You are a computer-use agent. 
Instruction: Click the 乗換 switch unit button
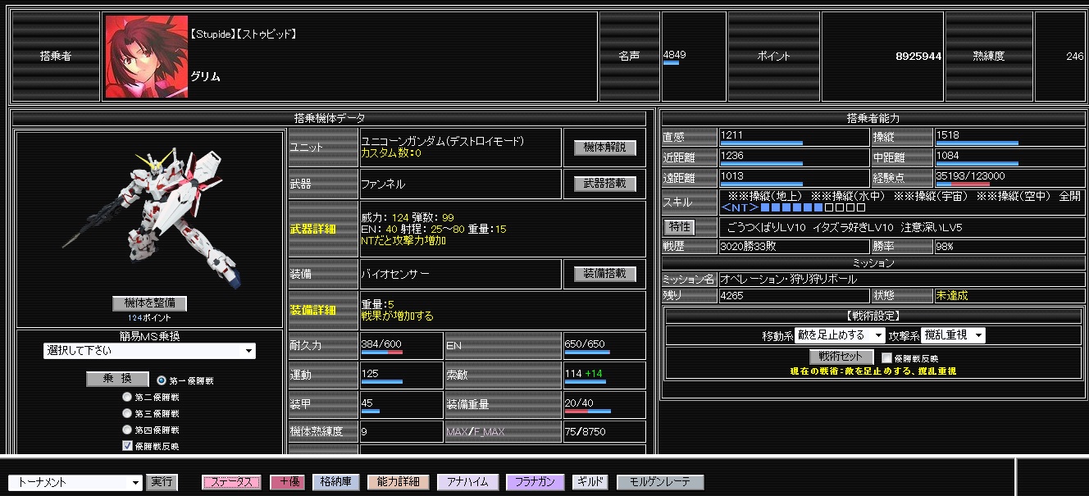[117, 380]
